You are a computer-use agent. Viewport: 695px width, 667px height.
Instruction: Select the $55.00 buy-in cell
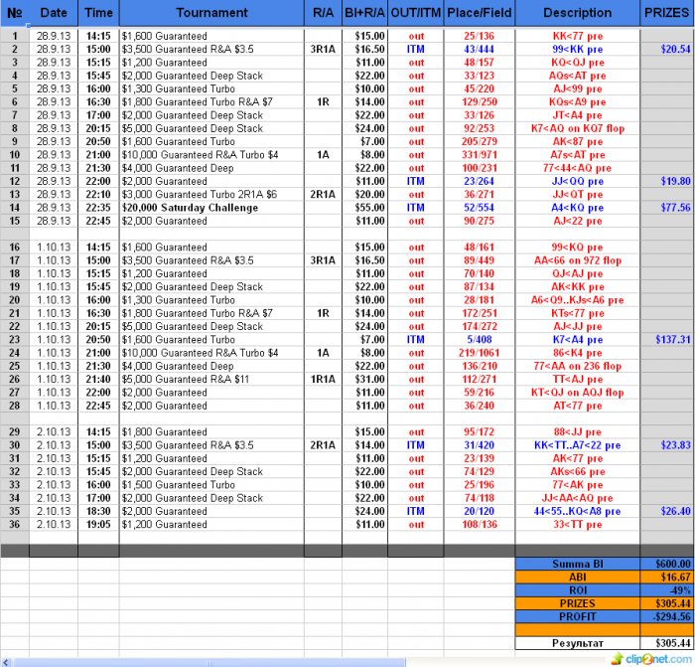tap(364, 208)
